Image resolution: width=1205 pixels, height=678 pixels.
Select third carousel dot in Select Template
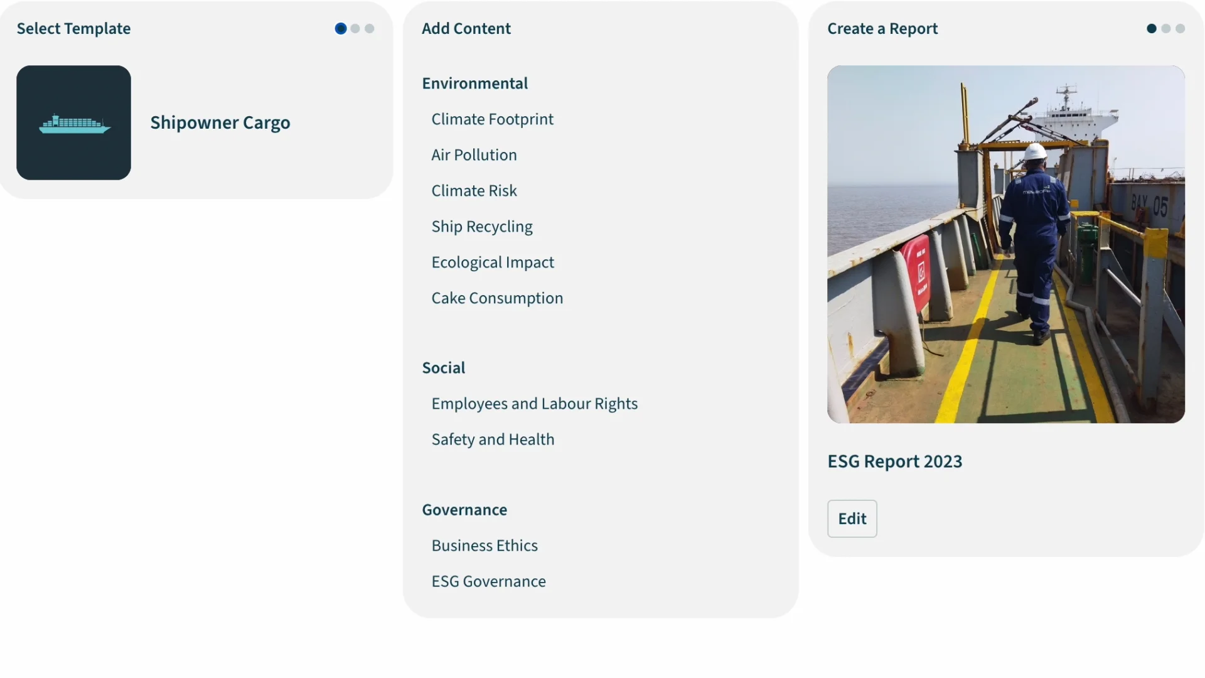click(370, 29)
